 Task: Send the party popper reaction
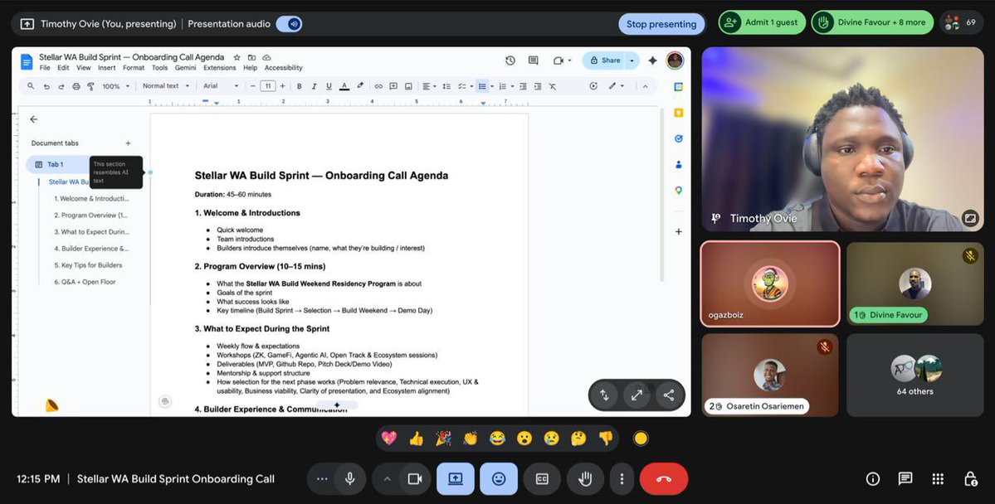pos(443,438)
